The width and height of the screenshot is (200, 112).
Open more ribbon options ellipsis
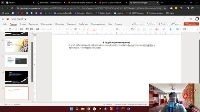click(190, 29)
